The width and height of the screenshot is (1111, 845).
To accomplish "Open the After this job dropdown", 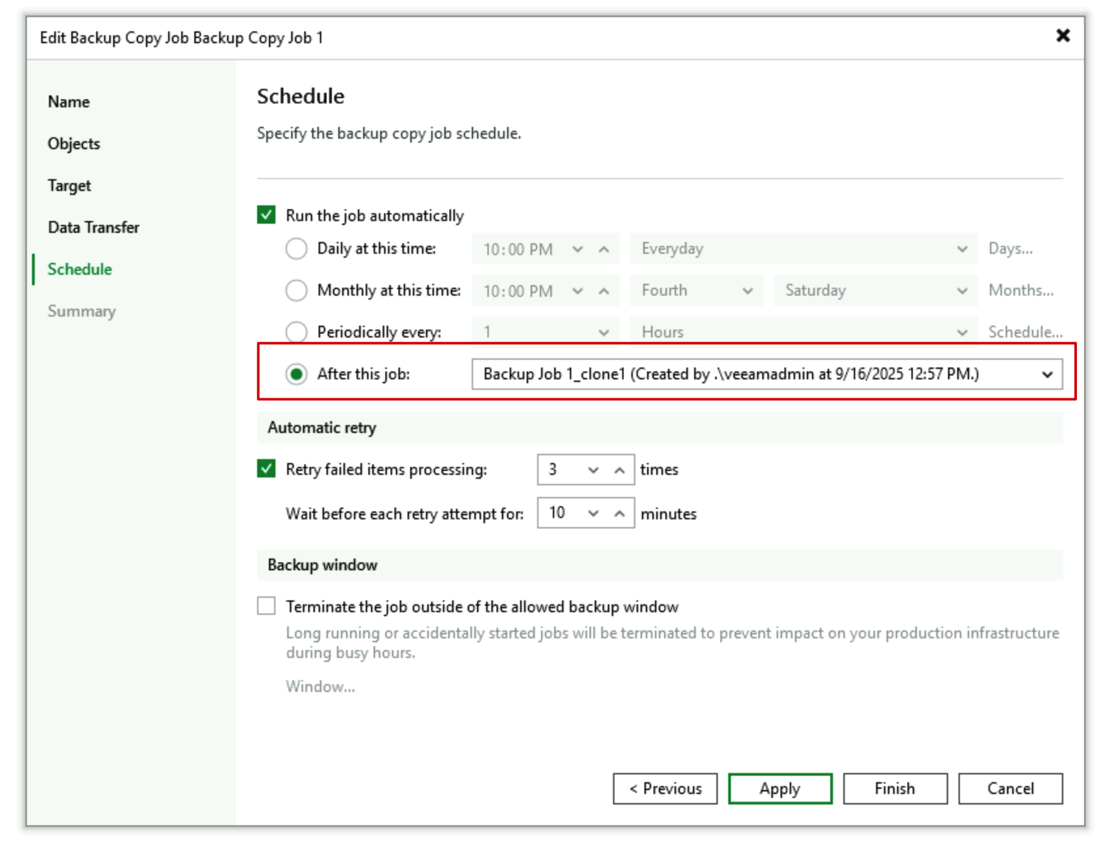I will coord(1047,374).
